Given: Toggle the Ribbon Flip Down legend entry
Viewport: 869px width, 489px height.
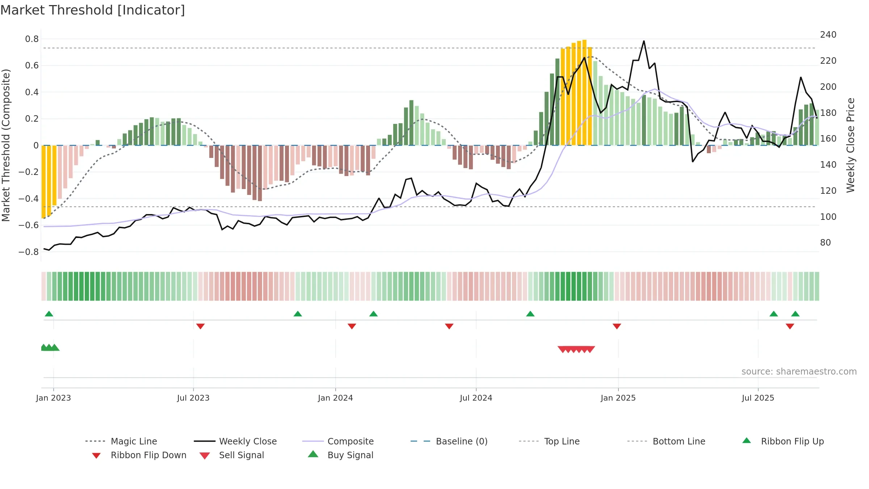Looking at the screenshot, I should point(139,455).
